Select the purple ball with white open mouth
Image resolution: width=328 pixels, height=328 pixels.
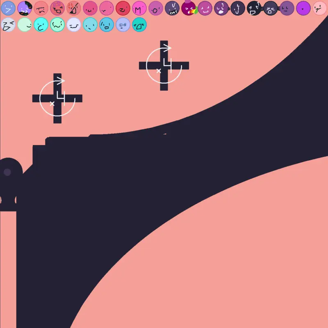pos(221,8)
